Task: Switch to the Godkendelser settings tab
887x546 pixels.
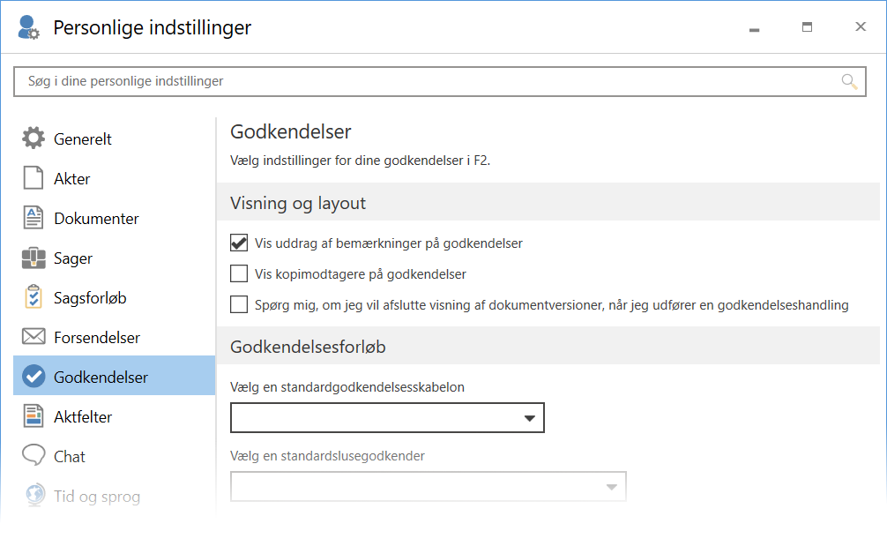Action: pos(101,377)
